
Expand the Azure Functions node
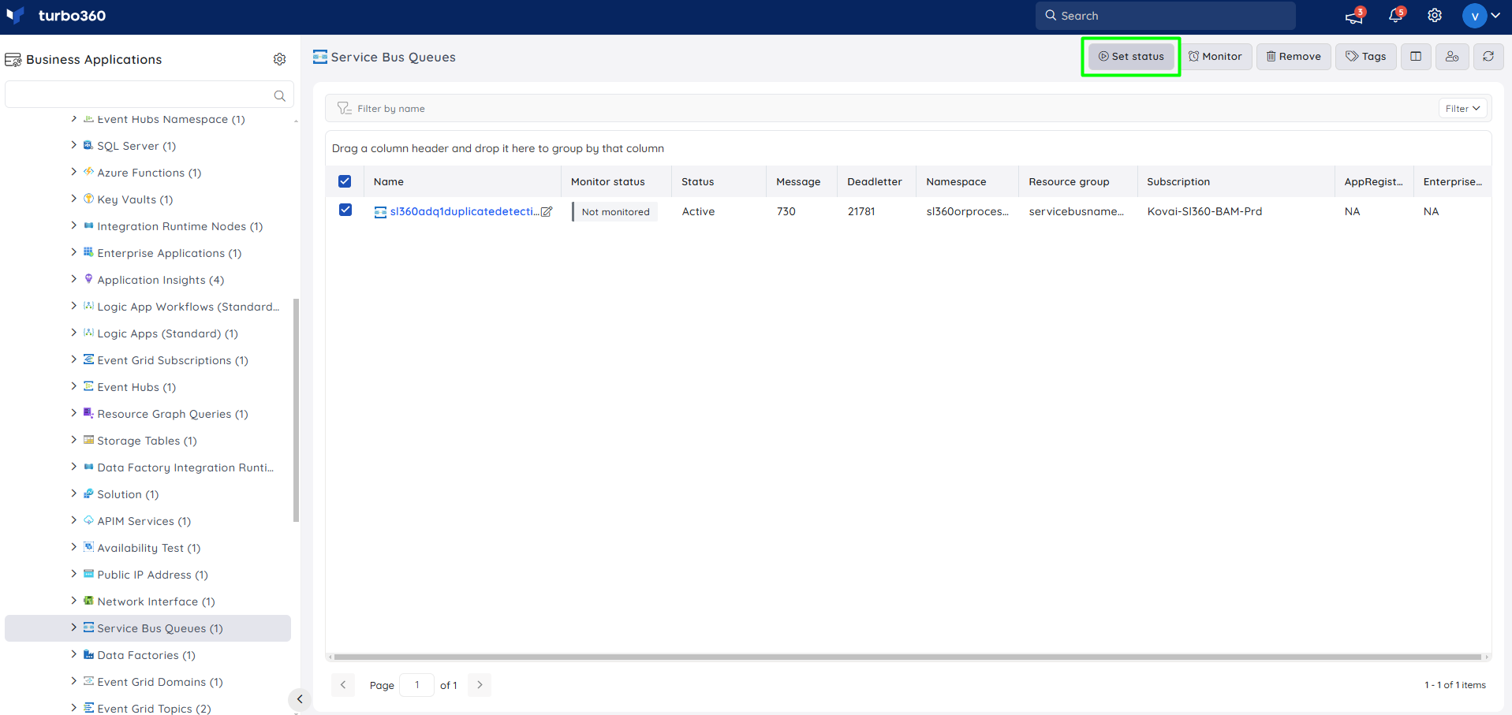[x=74, y=172]
